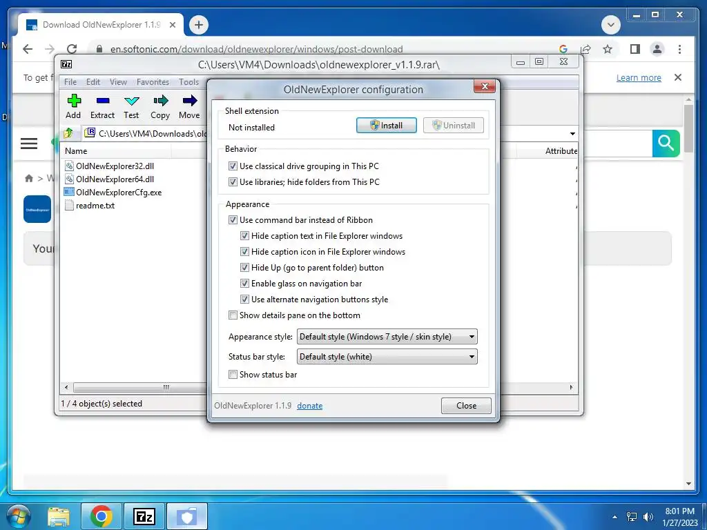This screenshot has width=707, height=530.
Task: Bookmark this page with star icon
Action: [x=608, y=49]
